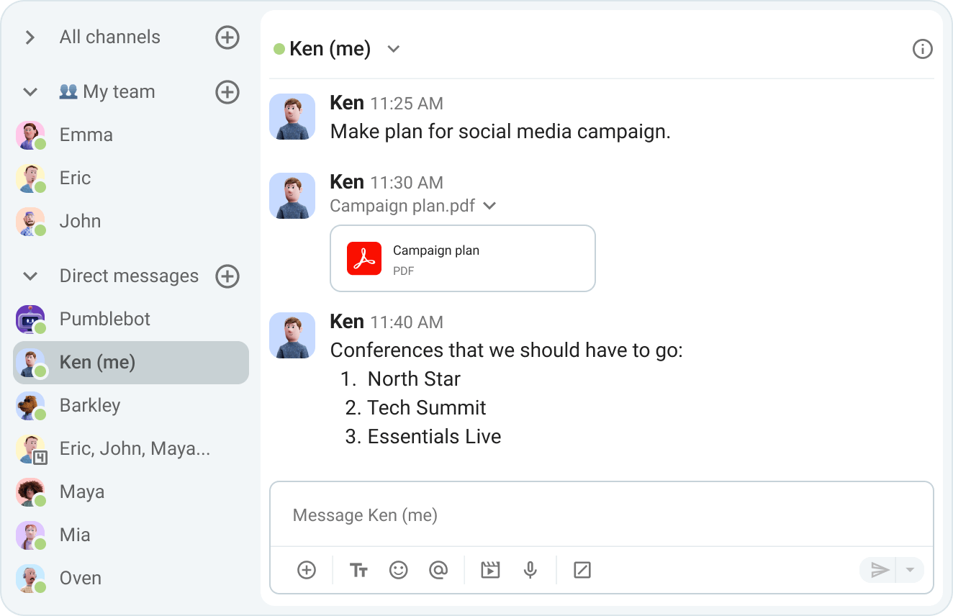Open the group chat Eric, John, Maya
This screenshot has height=616, width=953.
[x=134, y=448]
